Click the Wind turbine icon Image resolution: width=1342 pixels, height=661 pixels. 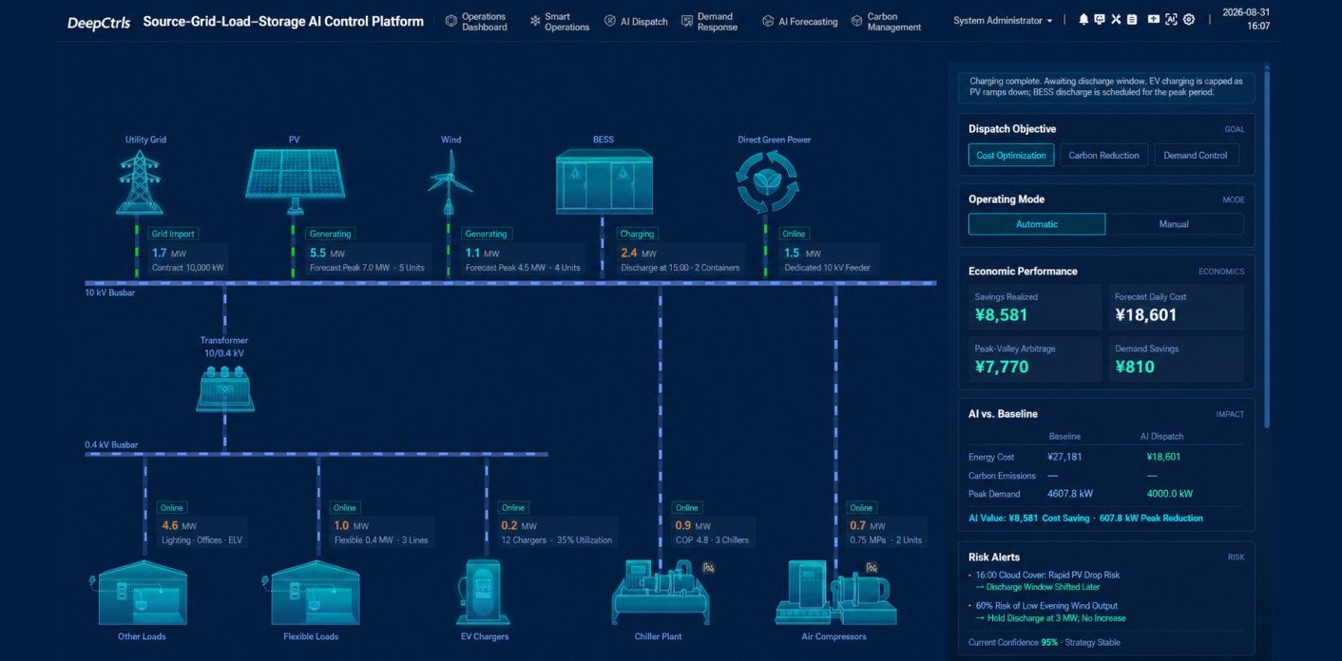[450, 182]
